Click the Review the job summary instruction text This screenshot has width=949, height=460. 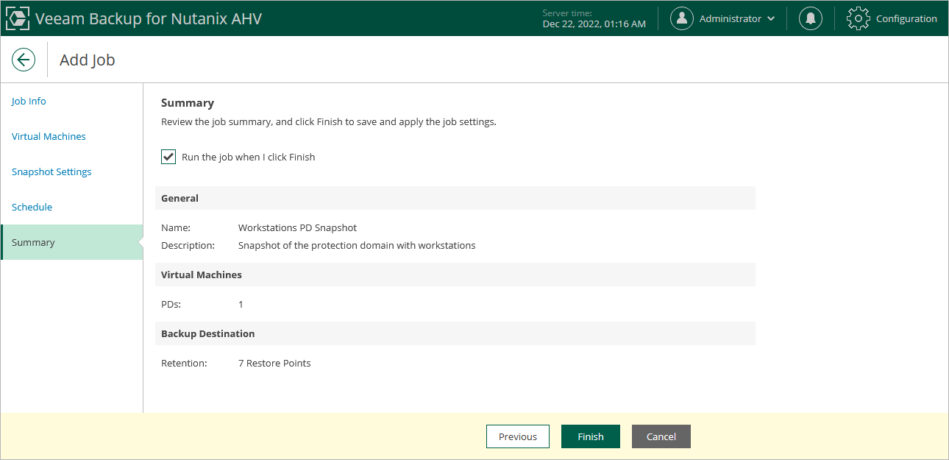[x=329, y=121]
